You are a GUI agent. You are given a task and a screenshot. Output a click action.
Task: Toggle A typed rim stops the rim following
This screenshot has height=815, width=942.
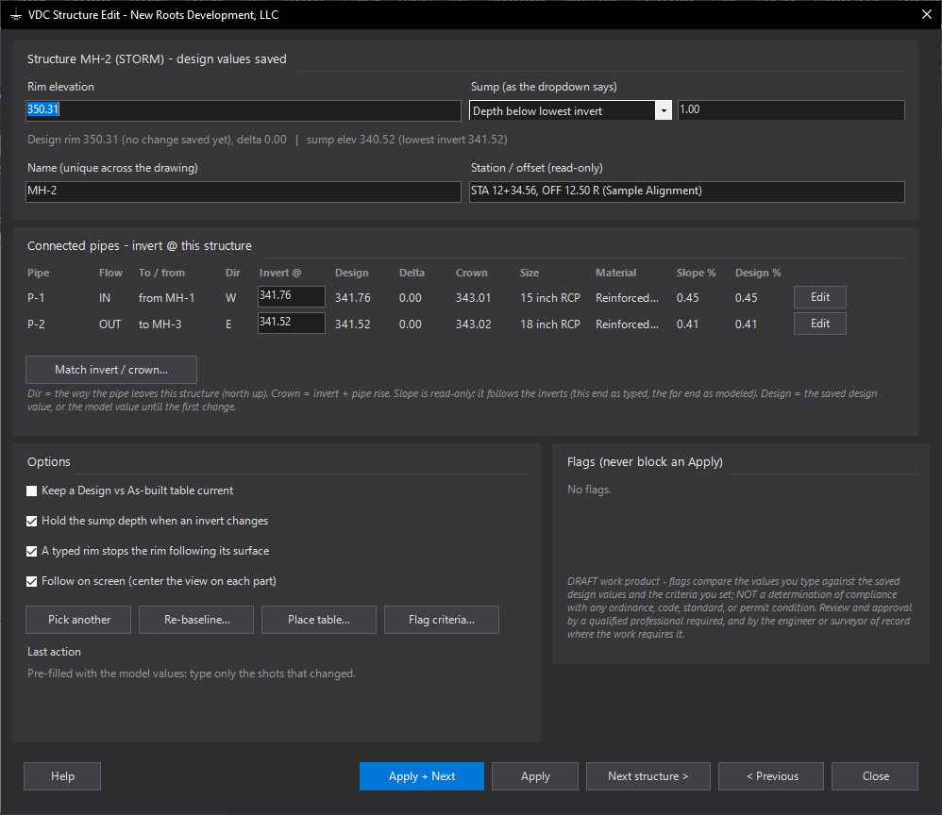tap(32, 551)
